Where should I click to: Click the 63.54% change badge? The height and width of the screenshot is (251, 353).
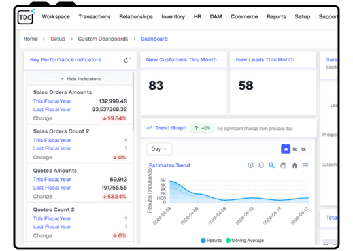coord(114,197)
